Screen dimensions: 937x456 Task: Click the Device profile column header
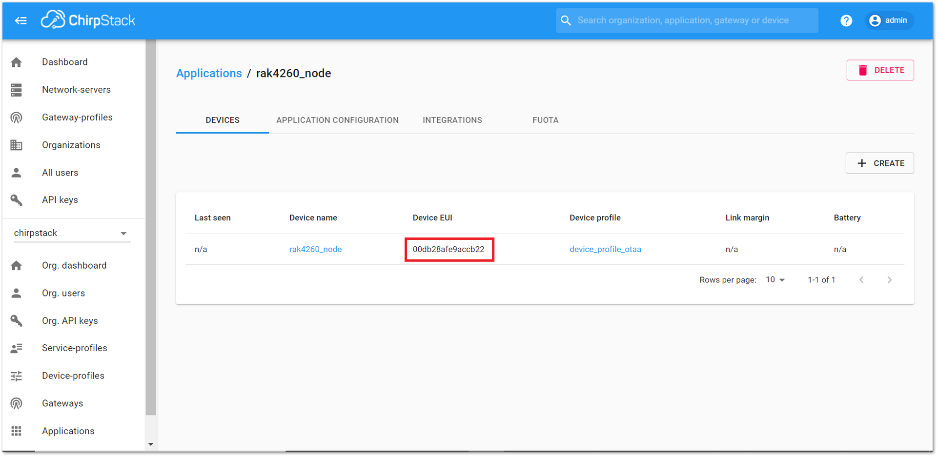tap(595, 218)
